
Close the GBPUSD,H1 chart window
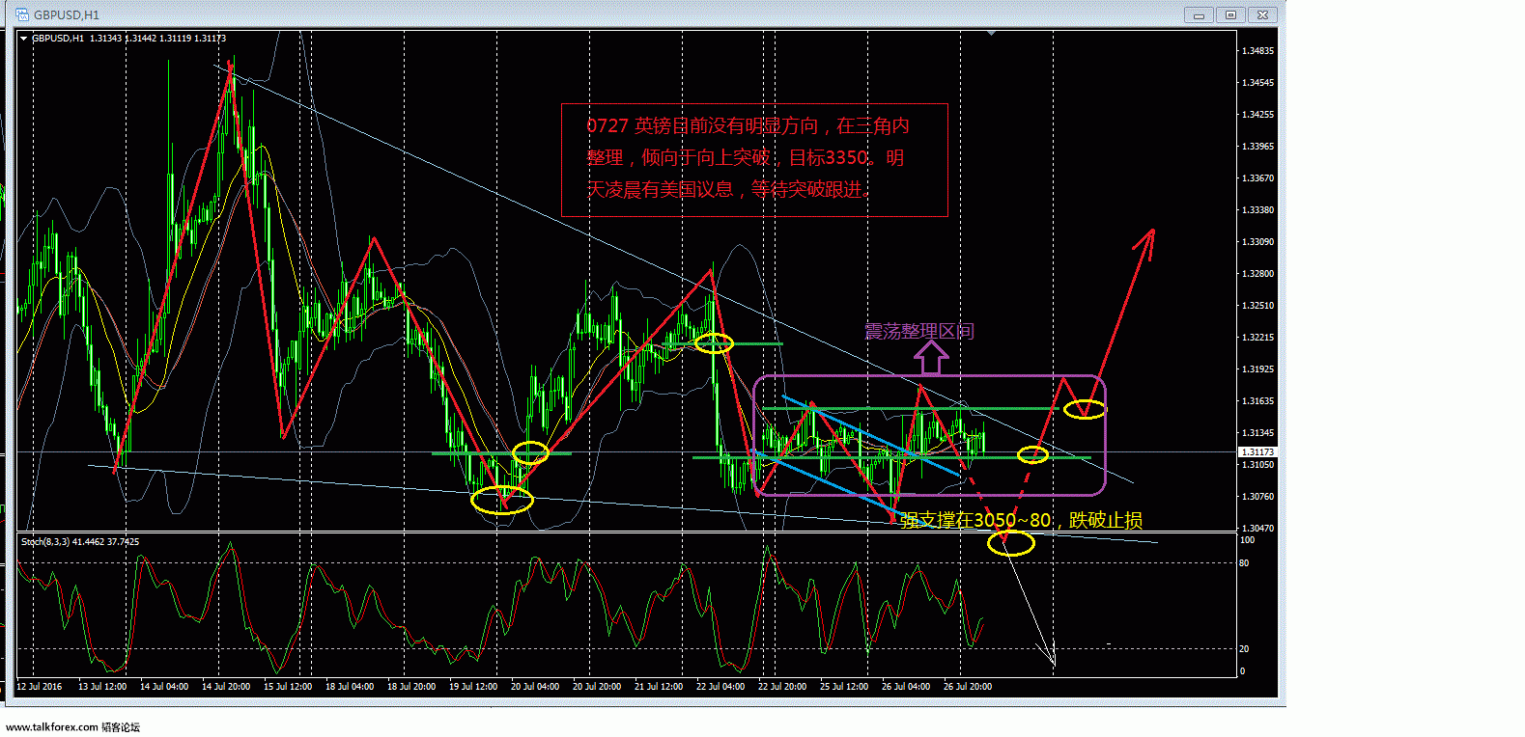click(1262, 14)
